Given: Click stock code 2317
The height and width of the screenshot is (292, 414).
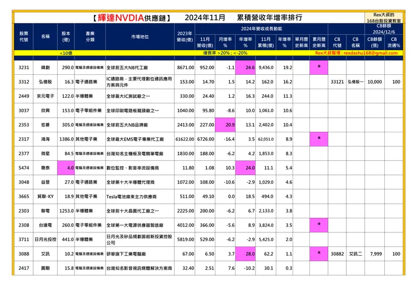Looking at the screenshot, I should (x=23, y=139).
